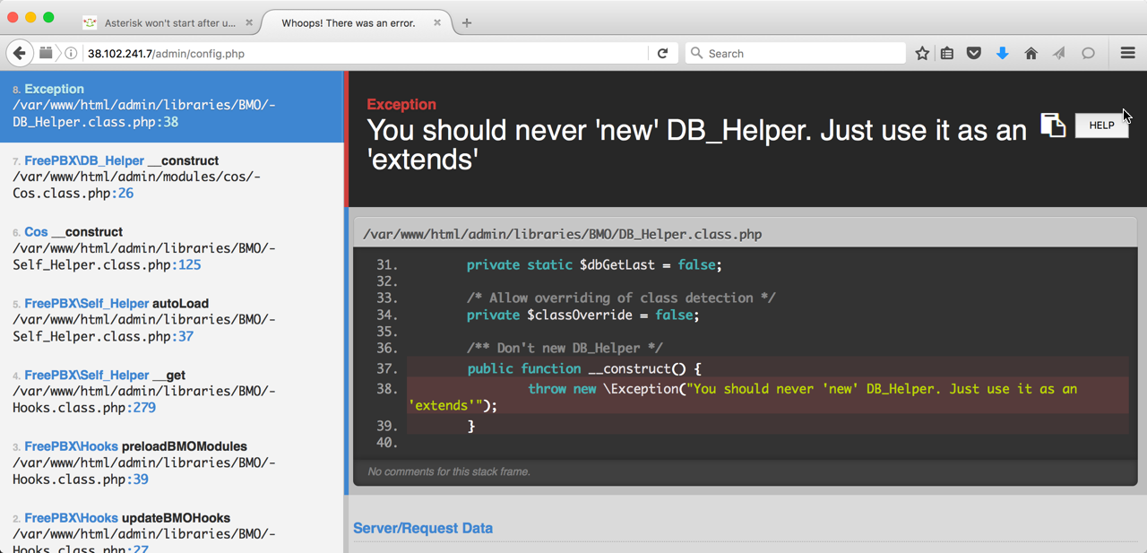Image resolution: width=1147 pixels, height=553 pixels.
Task: Click code line 34 $classOverride
Action: point(582,315)
